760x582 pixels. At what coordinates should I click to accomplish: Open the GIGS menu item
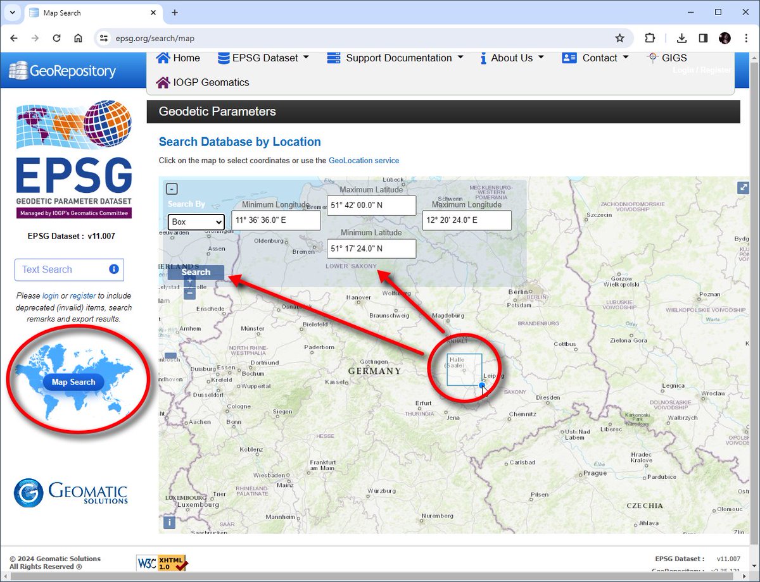[x=667, y=58]
